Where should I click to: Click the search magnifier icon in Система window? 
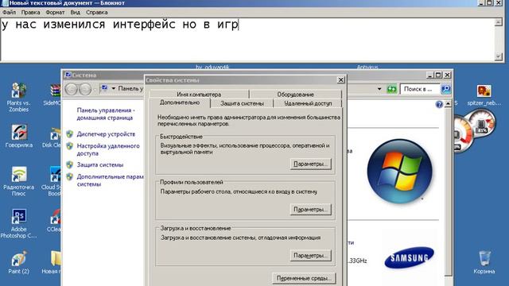(446, 89)
